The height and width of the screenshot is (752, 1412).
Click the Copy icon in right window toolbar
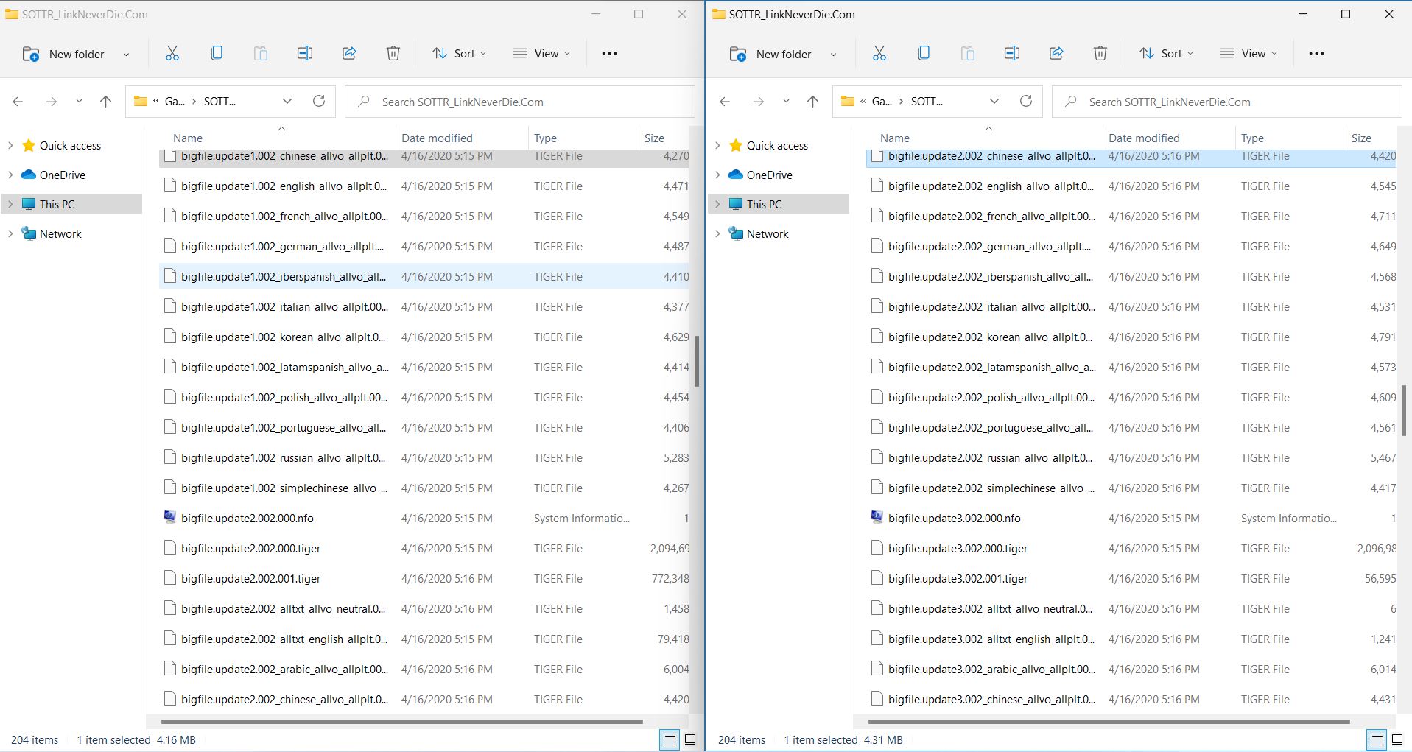(x=923, y=53)
